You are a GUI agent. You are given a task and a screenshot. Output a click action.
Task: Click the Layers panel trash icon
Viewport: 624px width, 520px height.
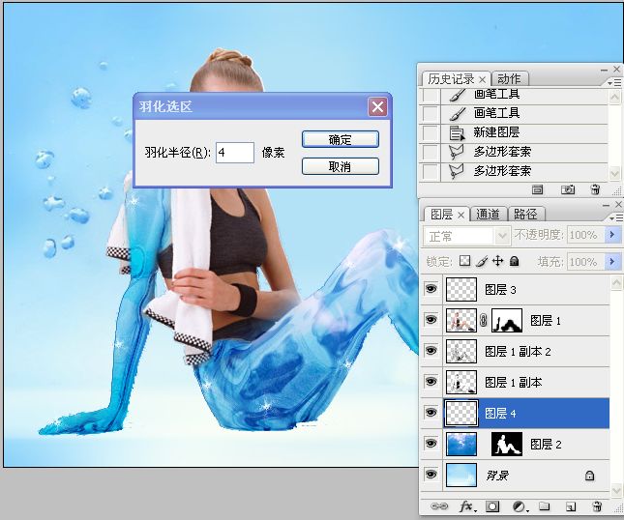coord(596,506)
